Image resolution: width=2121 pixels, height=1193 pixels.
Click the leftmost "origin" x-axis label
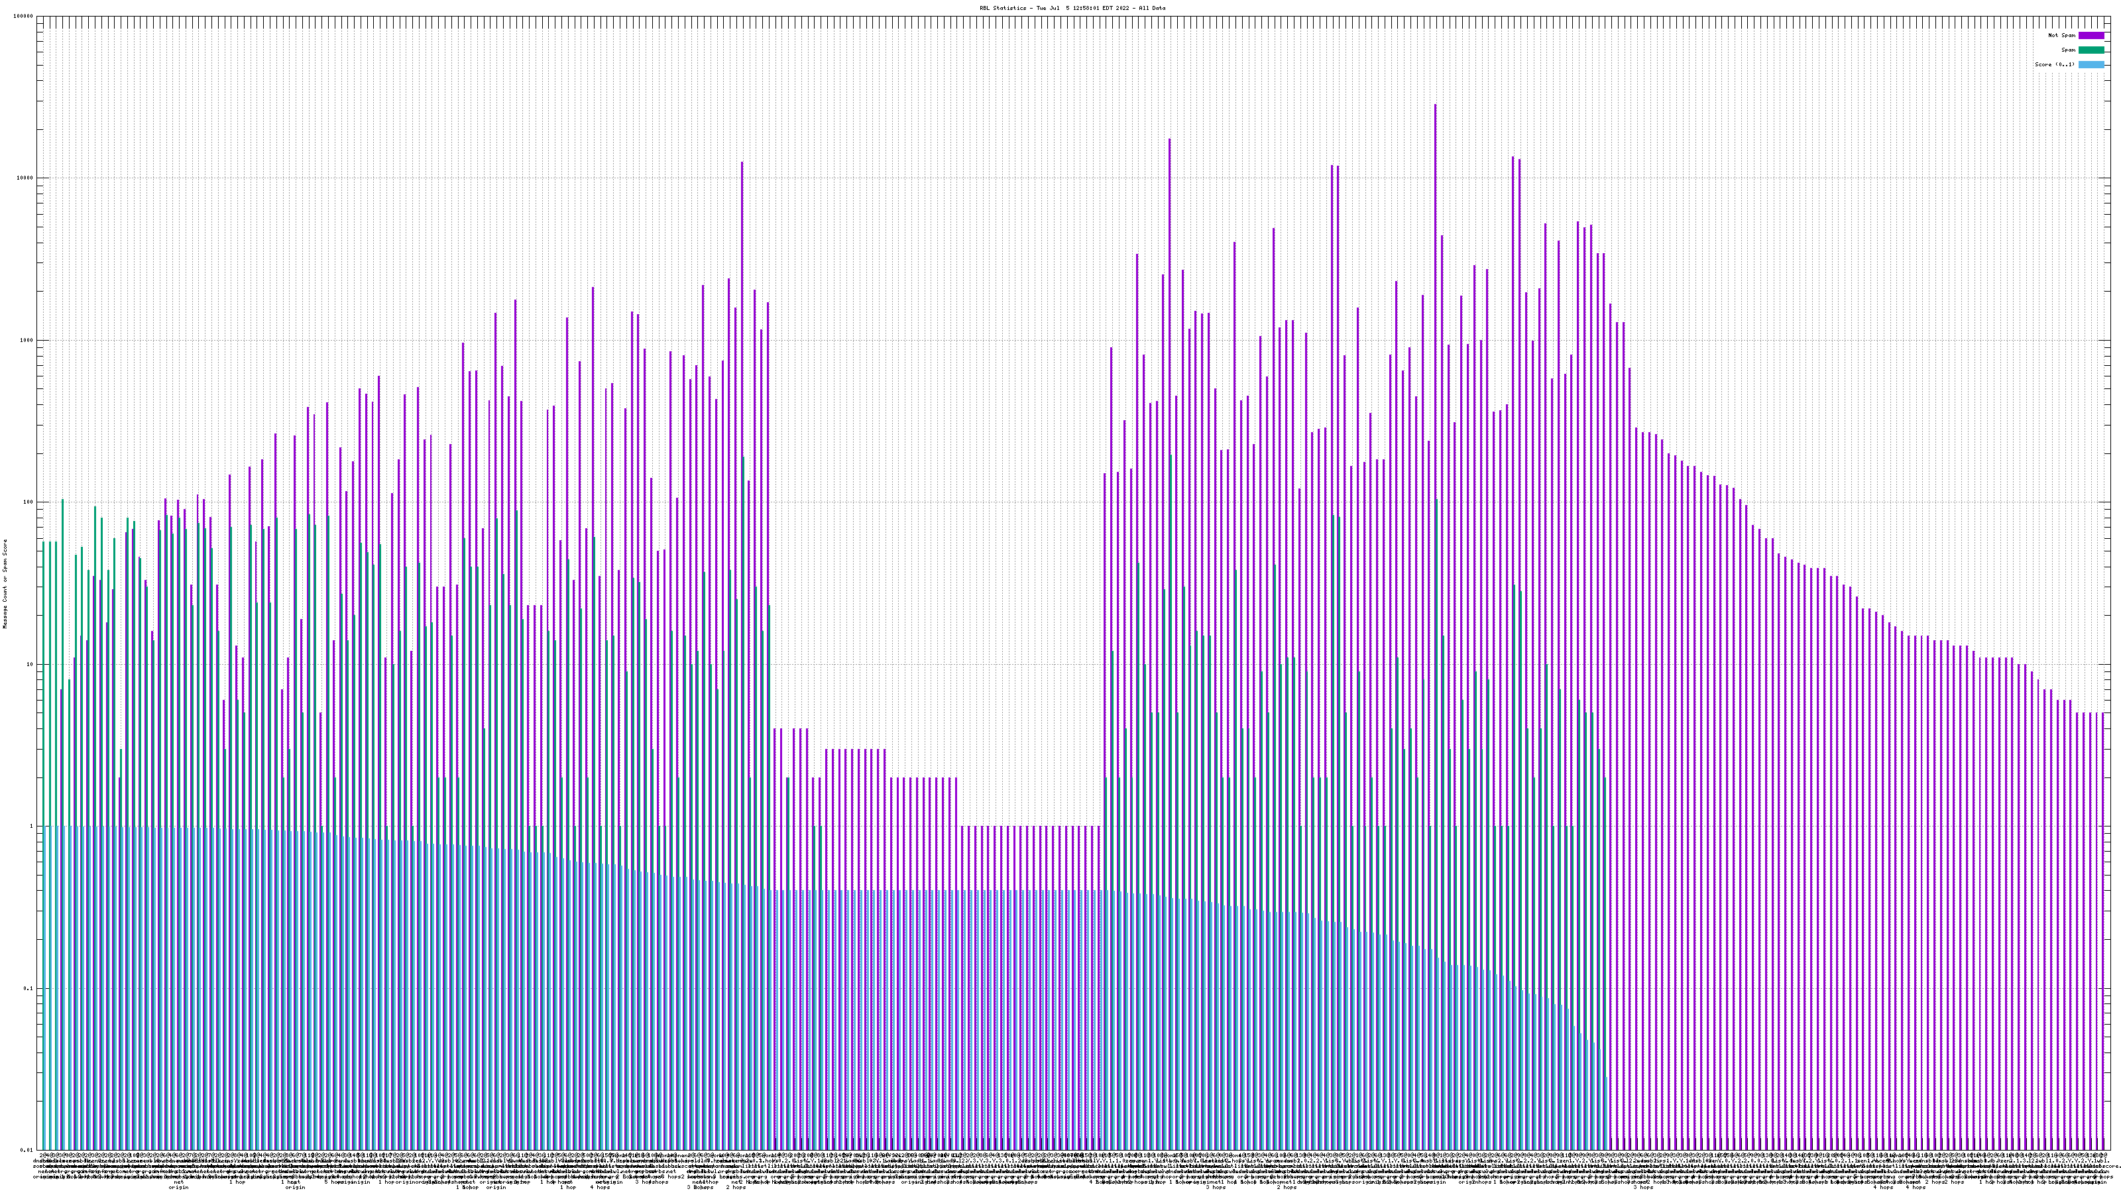[x=179, y=1188]
